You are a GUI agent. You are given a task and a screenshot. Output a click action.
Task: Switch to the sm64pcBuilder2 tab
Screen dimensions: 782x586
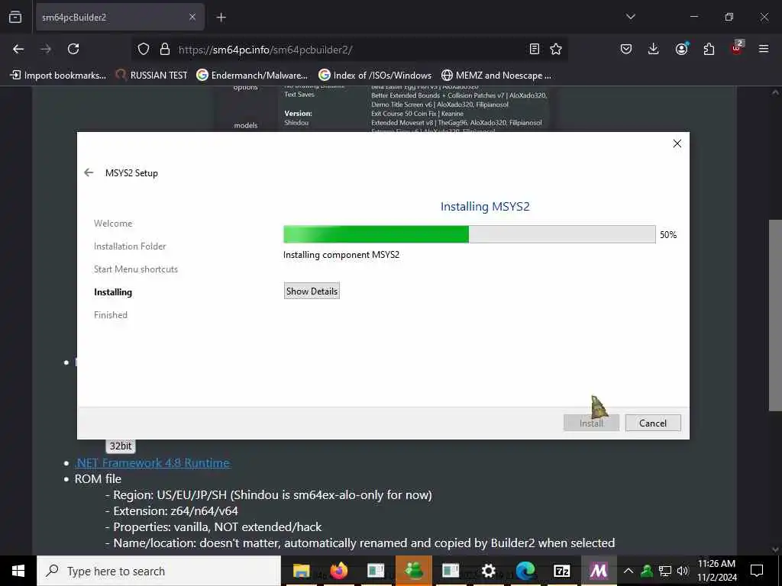(x=120, y=18)
